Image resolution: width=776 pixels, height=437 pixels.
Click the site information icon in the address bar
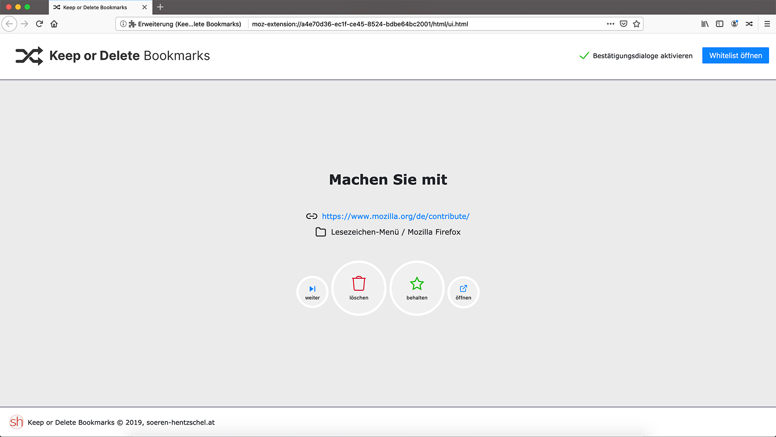pos(123,24)
